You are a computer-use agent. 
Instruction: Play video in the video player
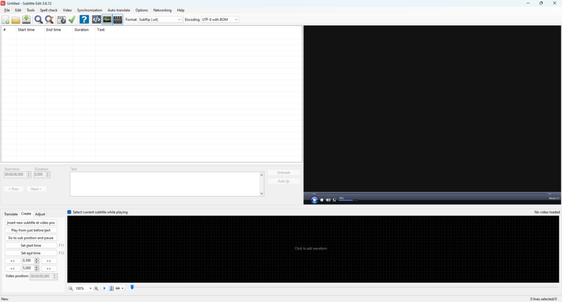[x=314, y=200]
